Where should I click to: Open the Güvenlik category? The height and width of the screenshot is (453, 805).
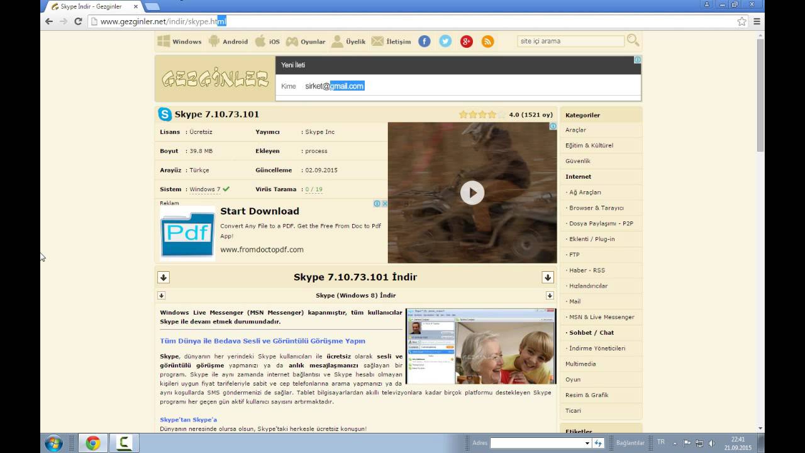pyautogui.click(x=578, y=161)
